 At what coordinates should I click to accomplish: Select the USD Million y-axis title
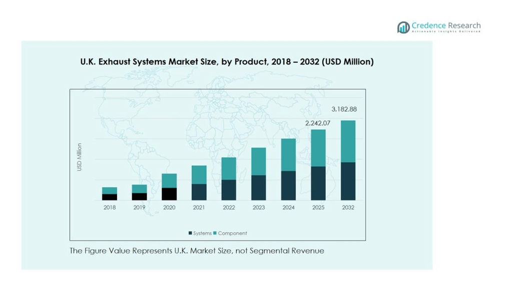79,157
